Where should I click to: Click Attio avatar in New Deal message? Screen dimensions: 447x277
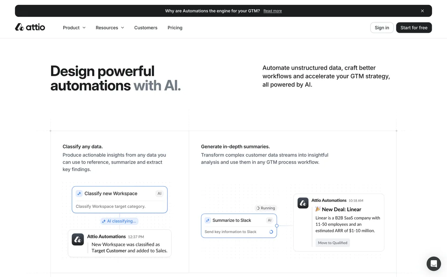(x=303, y=203)
